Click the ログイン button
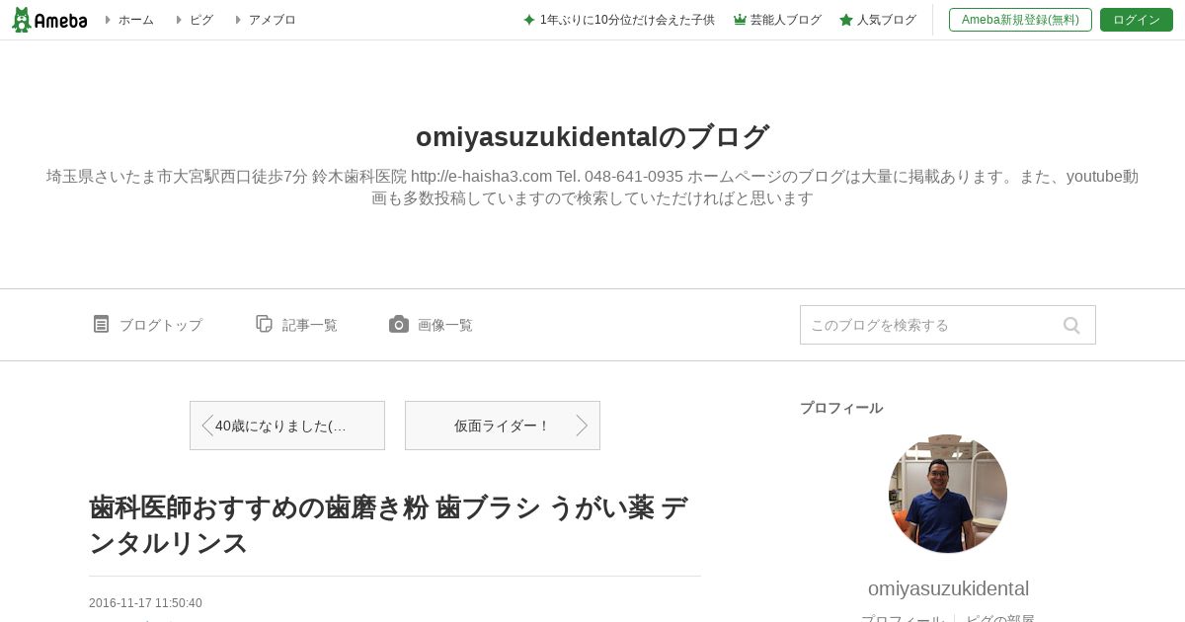Screen dimensions: 1185x622 pos(1137,20)
